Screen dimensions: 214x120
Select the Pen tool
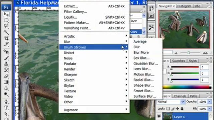(6, 102)
